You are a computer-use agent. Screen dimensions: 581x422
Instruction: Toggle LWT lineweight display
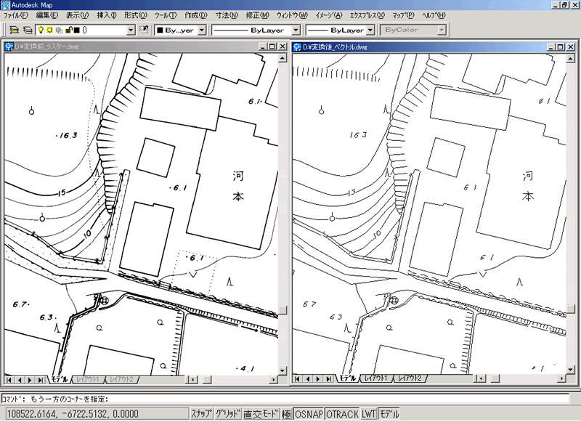click(x=369, y=414)
